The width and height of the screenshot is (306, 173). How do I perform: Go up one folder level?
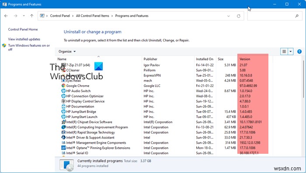pos(31,16)
